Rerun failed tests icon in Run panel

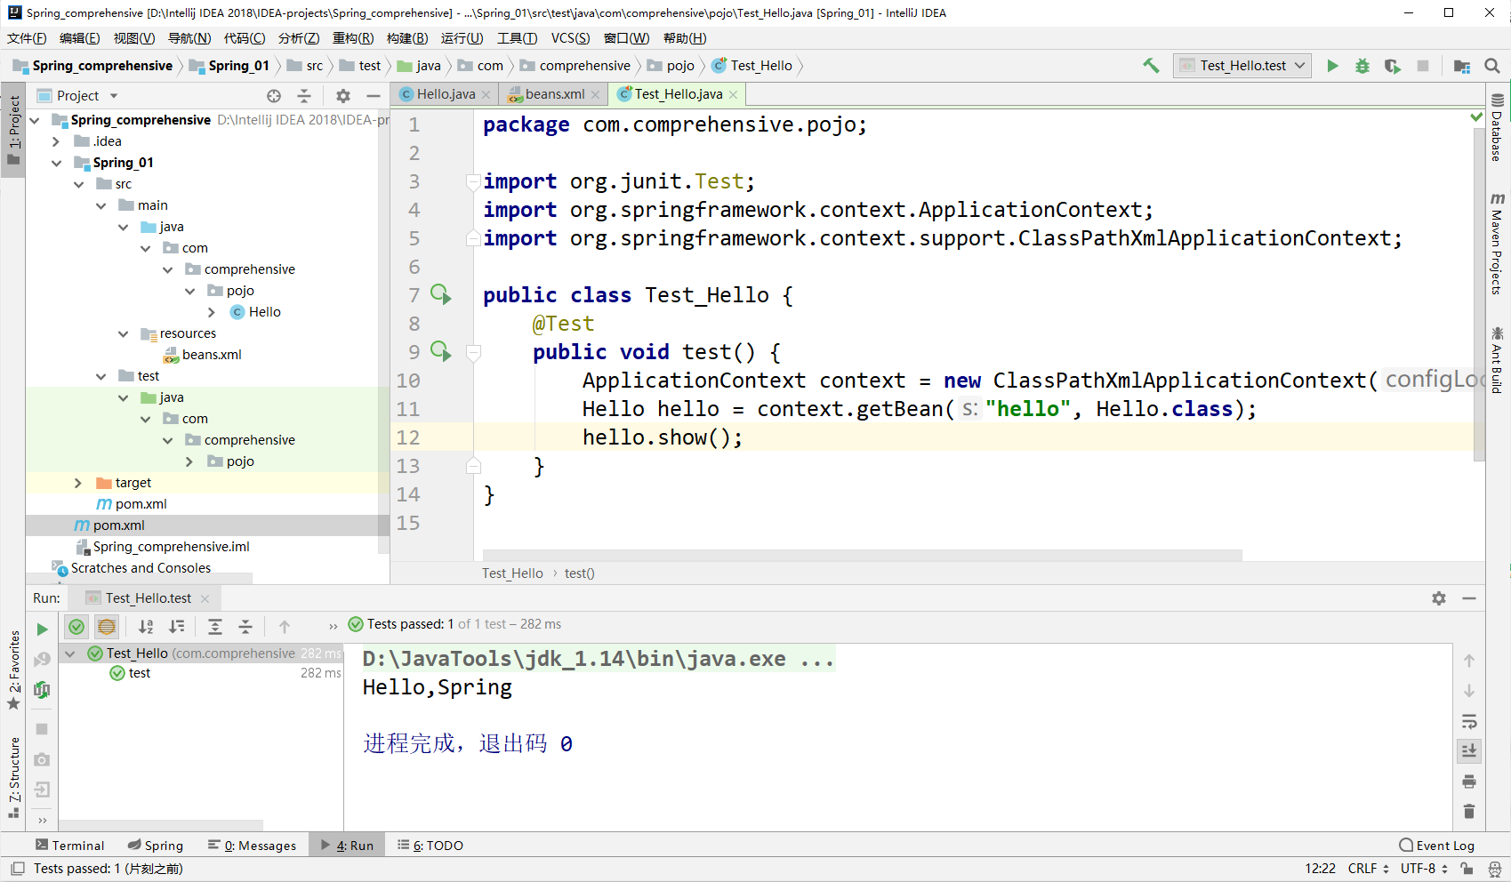pyautogui.click(x=42, y=659)
